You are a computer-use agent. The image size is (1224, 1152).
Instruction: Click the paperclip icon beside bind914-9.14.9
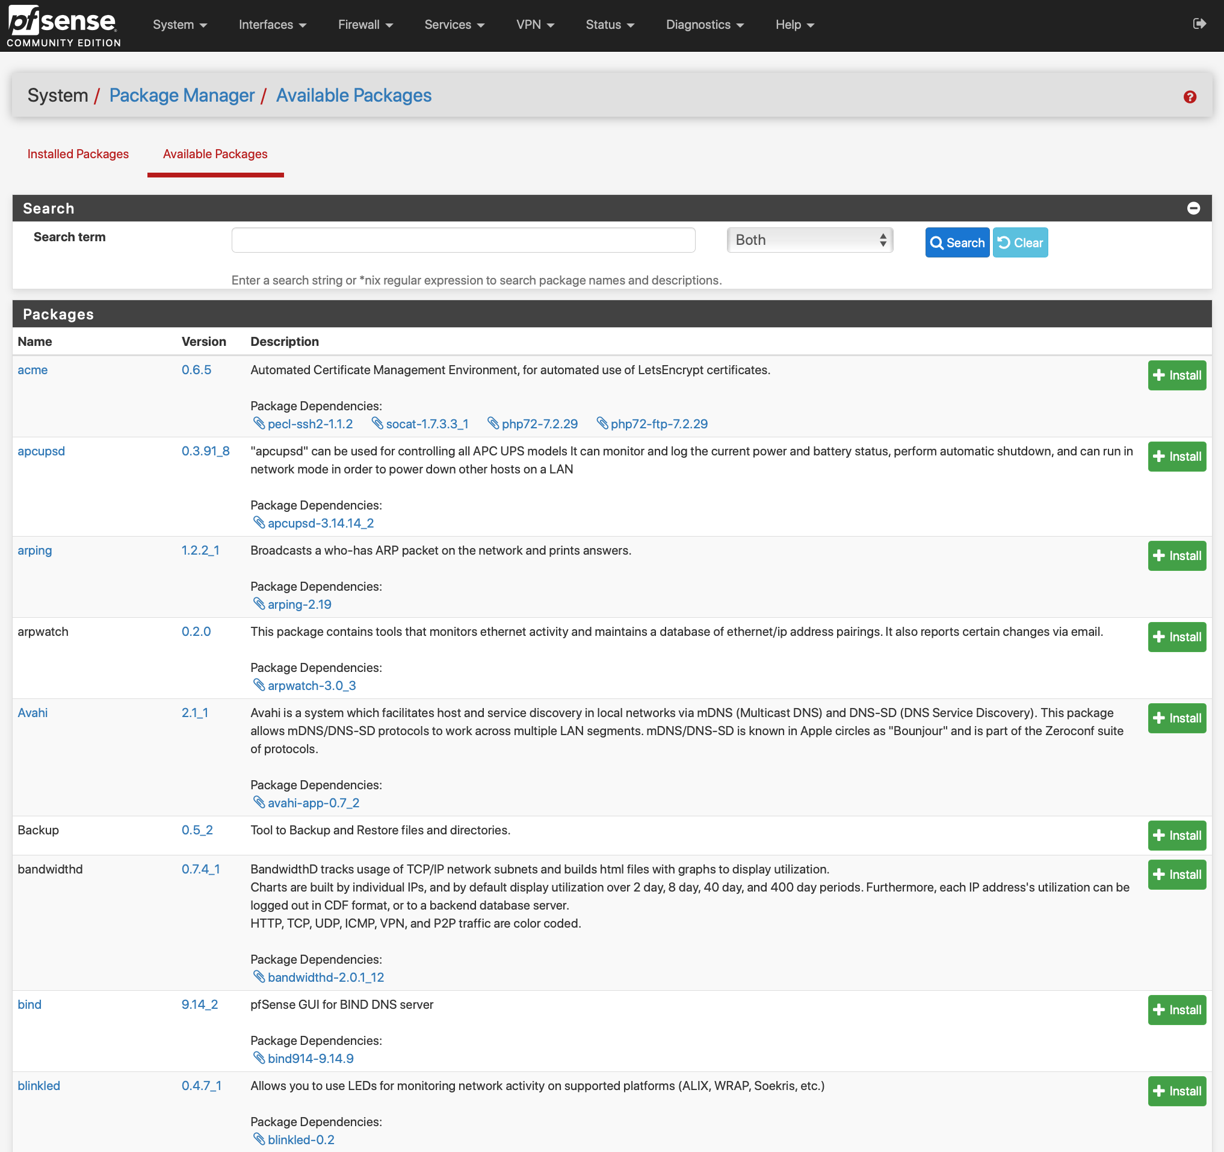point(259,1058)
